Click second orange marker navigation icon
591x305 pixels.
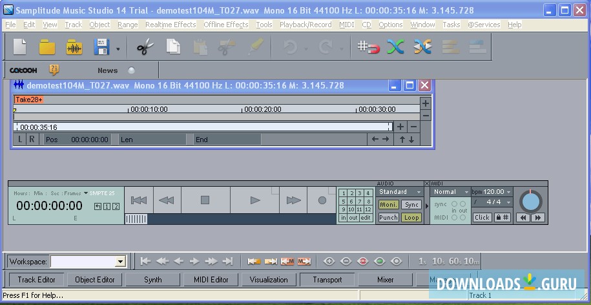271,261
